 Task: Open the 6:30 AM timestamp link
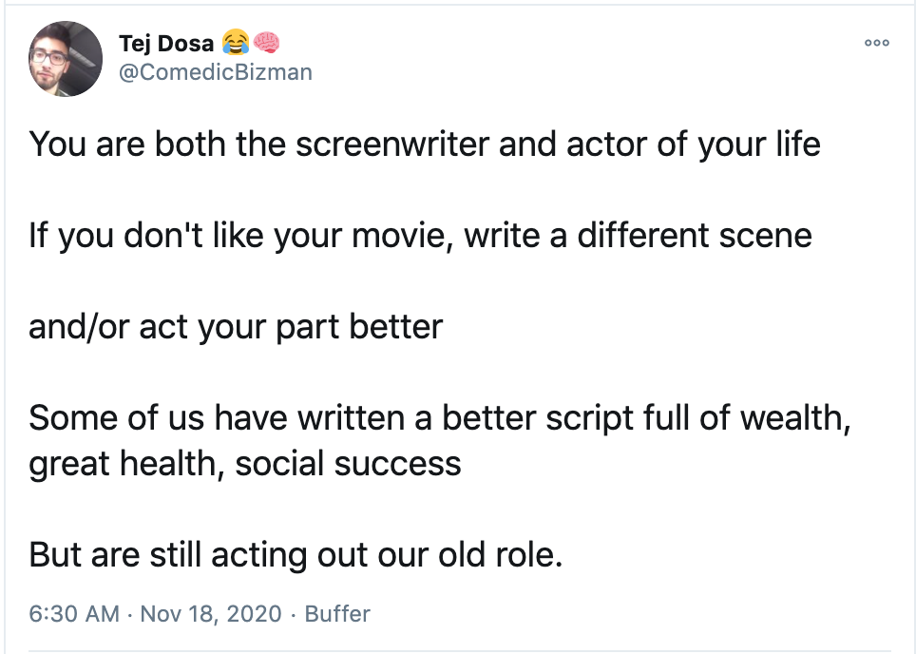74,613
